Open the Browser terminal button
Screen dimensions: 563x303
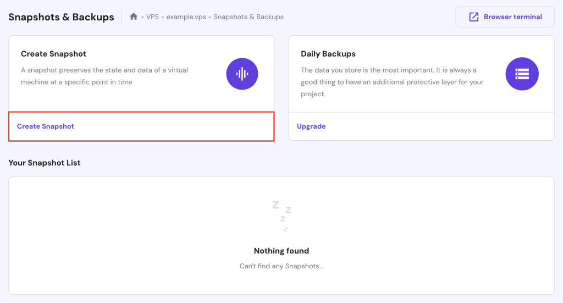tap(505, 17)
